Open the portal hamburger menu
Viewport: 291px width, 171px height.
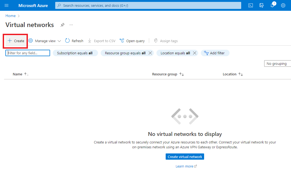click(6, 5)
